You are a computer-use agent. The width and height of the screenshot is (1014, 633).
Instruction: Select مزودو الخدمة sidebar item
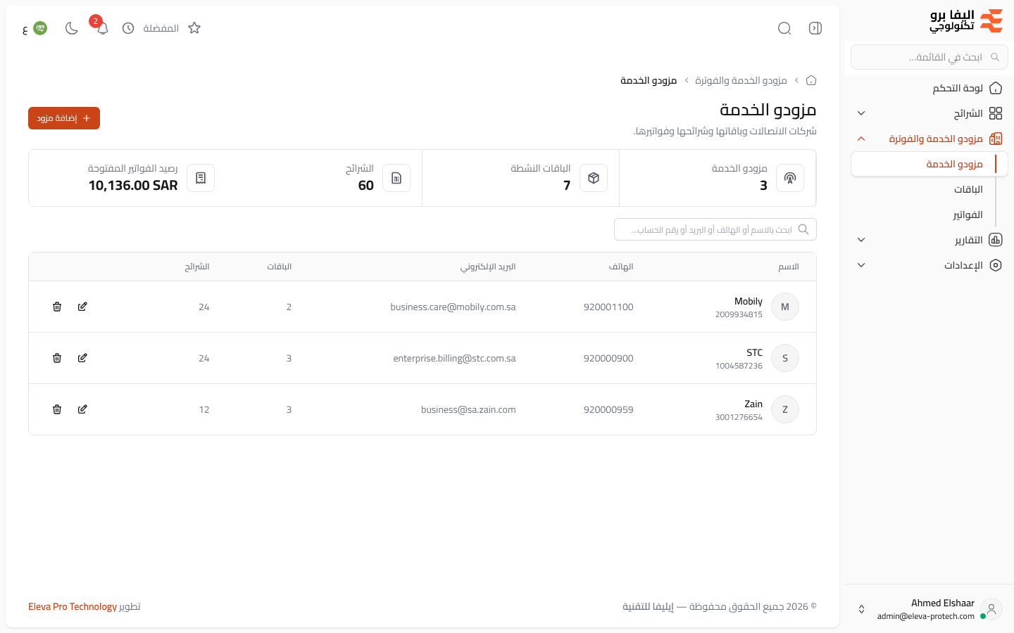point(930,164)
